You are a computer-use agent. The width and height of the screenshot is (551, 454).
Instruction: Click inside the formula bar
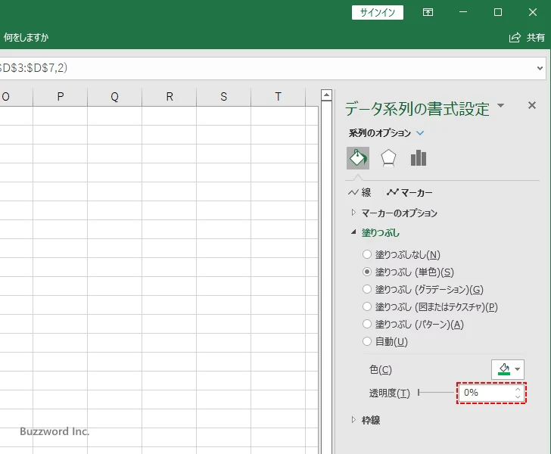(x=266, y=68)
